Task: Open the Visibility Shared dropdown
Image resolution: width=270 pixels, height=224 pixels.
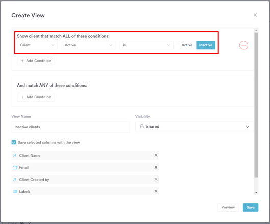Action: pos(194,127)
